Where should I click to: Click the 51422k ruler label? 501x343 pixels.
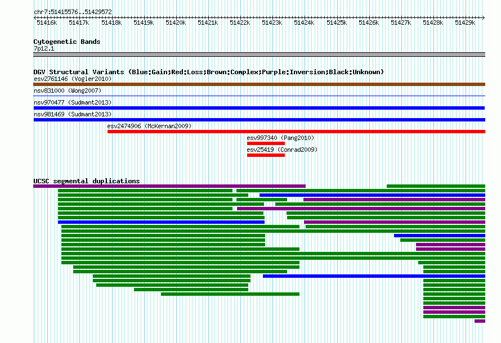[240, 22]
